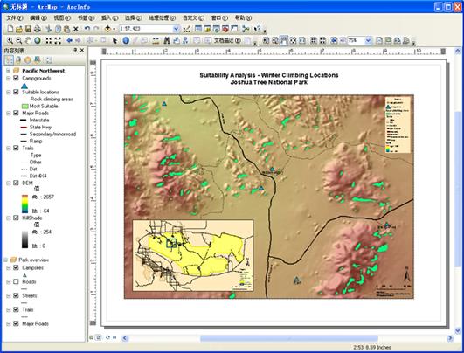Select the Pan hand tool
This screenshot has width=464, height=353.
tap(28, 40)
